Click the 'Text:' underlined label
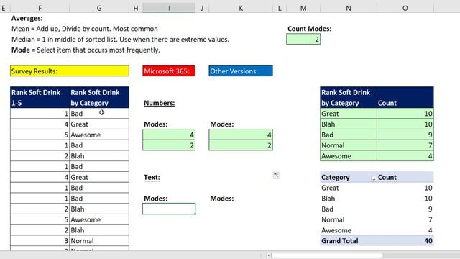The image size is (460, 259). click(x=152, y=178)
